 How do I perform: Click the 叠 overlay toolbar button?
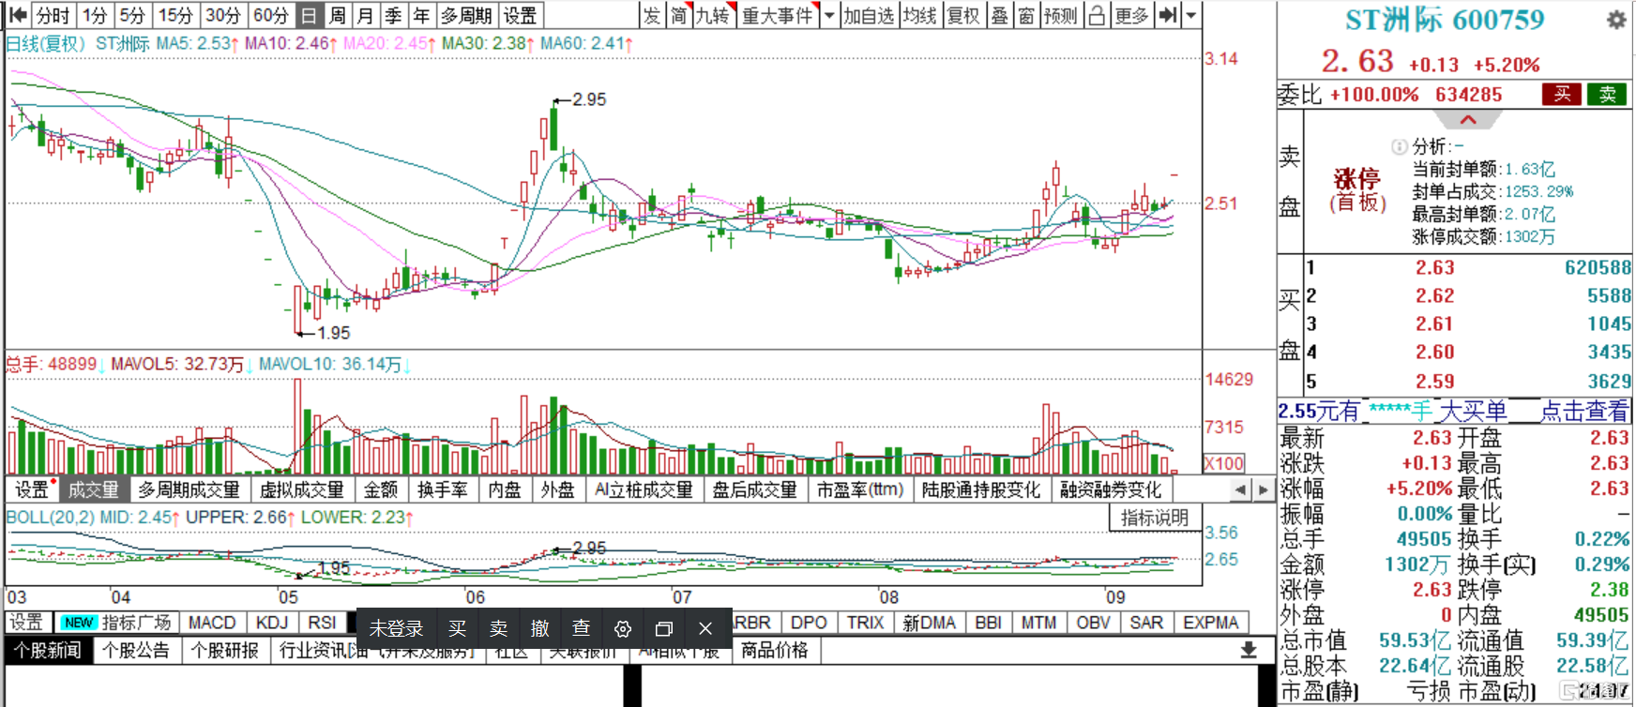[x=1000, y=15]
